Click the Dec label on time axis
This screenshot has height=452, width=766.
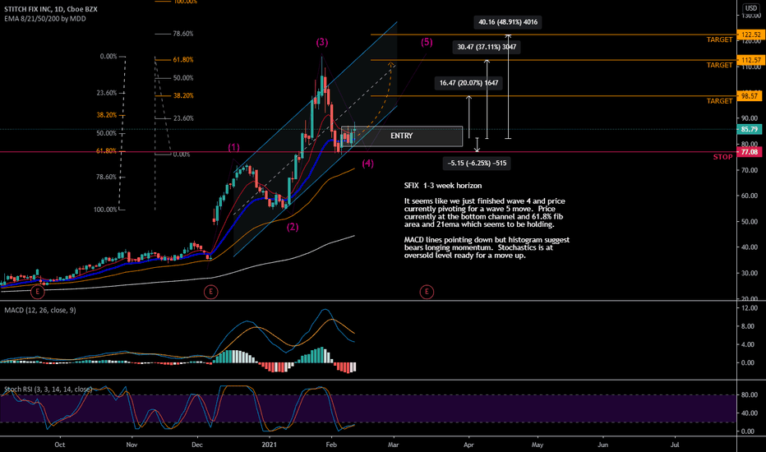click(197, 445)
